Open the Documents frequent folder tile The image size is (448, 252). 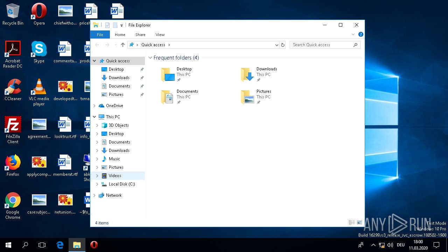tap(180, 97)
